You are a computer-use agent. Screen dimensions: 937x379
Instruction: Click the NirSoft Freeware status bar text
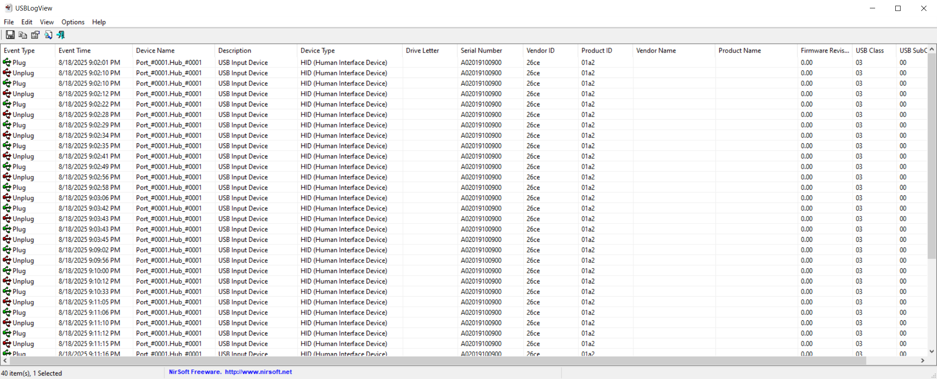pos(195,372)
